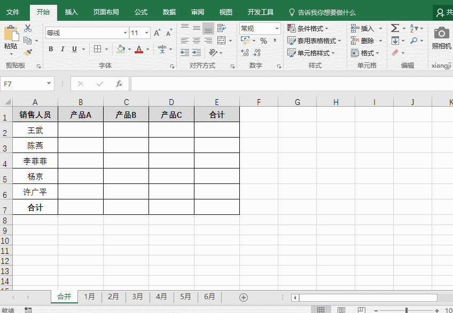Select cell B2 in the worksheet
This screenshot has height=313, width=453.
click(x=81, y=130)
